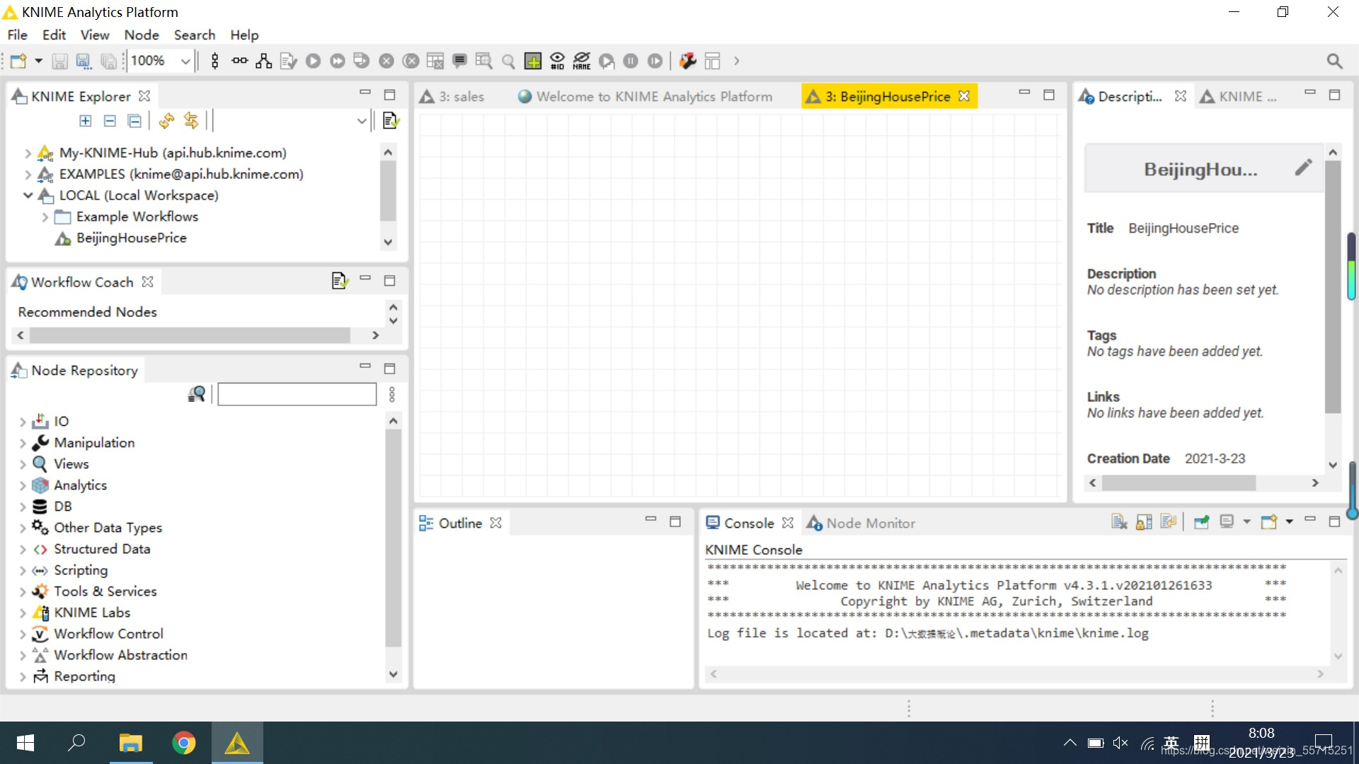
Task: Open the Search menu
Action: (195, 35)
